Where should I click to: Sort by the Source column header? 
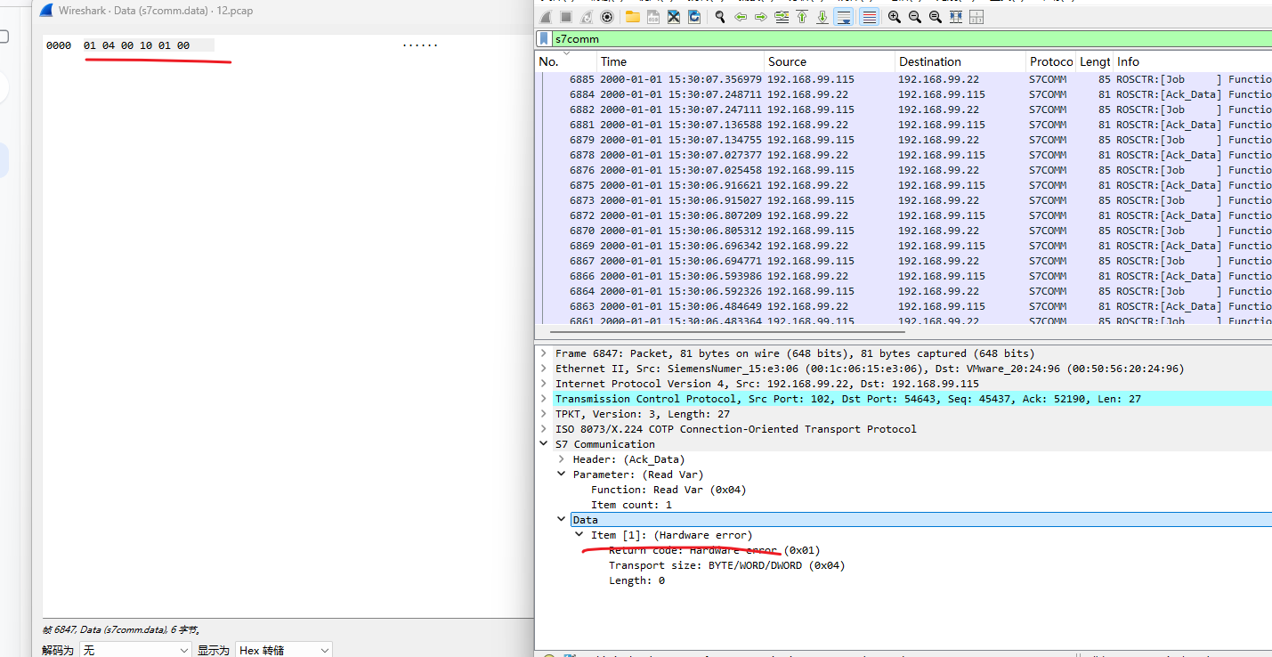[x=830, y=61]
